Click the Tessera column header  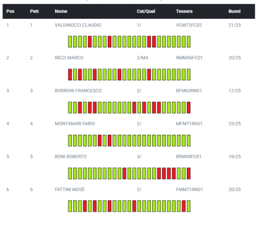[x=184, y=11]
